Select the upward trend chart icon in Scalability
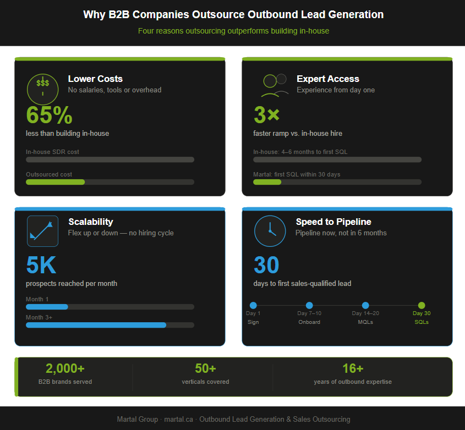This screenshot has height=430, width=465. (42, 231)
